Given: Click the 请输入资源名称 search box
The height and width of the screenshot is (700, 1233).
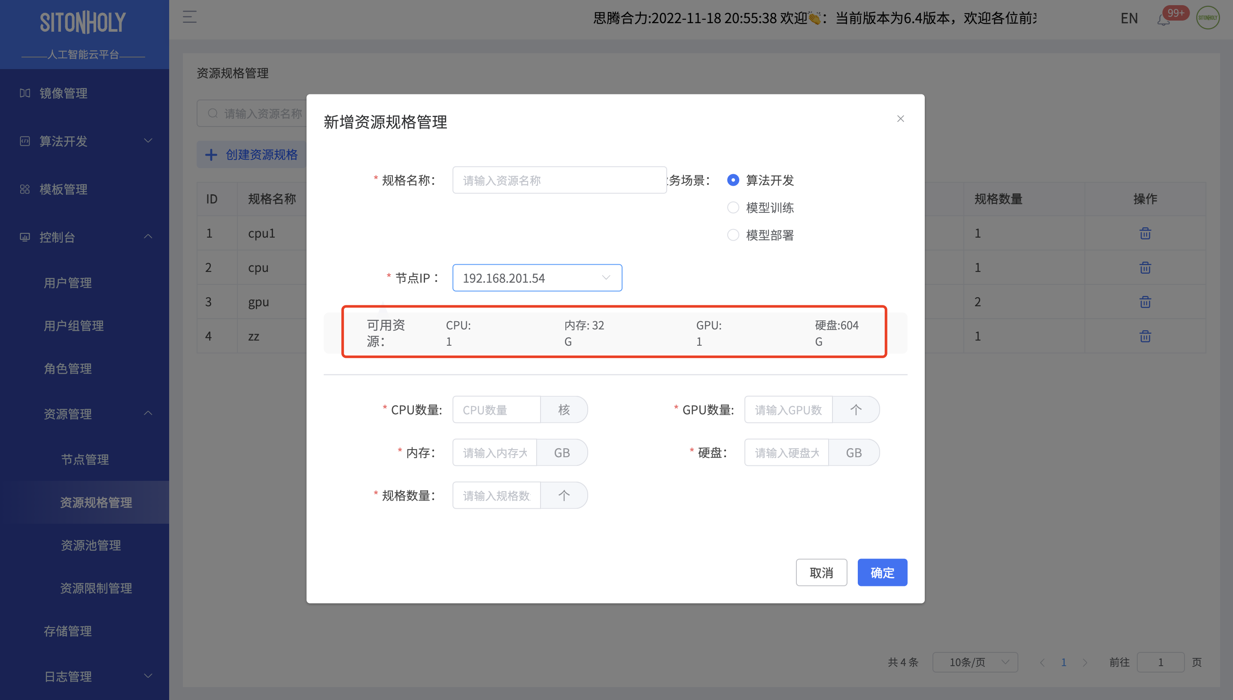Looking at the screenshot, I should click(252, 114).
